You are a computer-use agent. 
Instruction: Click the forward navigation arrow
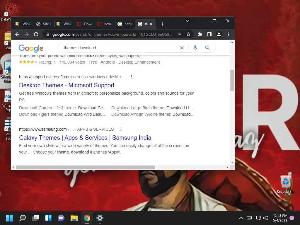(x=27, y=35)
